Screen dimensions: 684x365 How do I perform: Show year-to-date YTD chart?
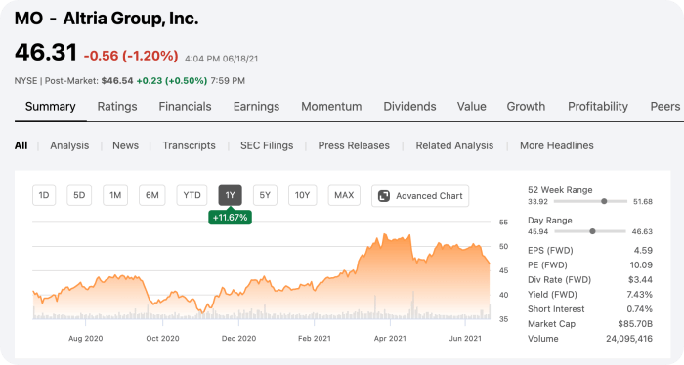pos(192,195)
